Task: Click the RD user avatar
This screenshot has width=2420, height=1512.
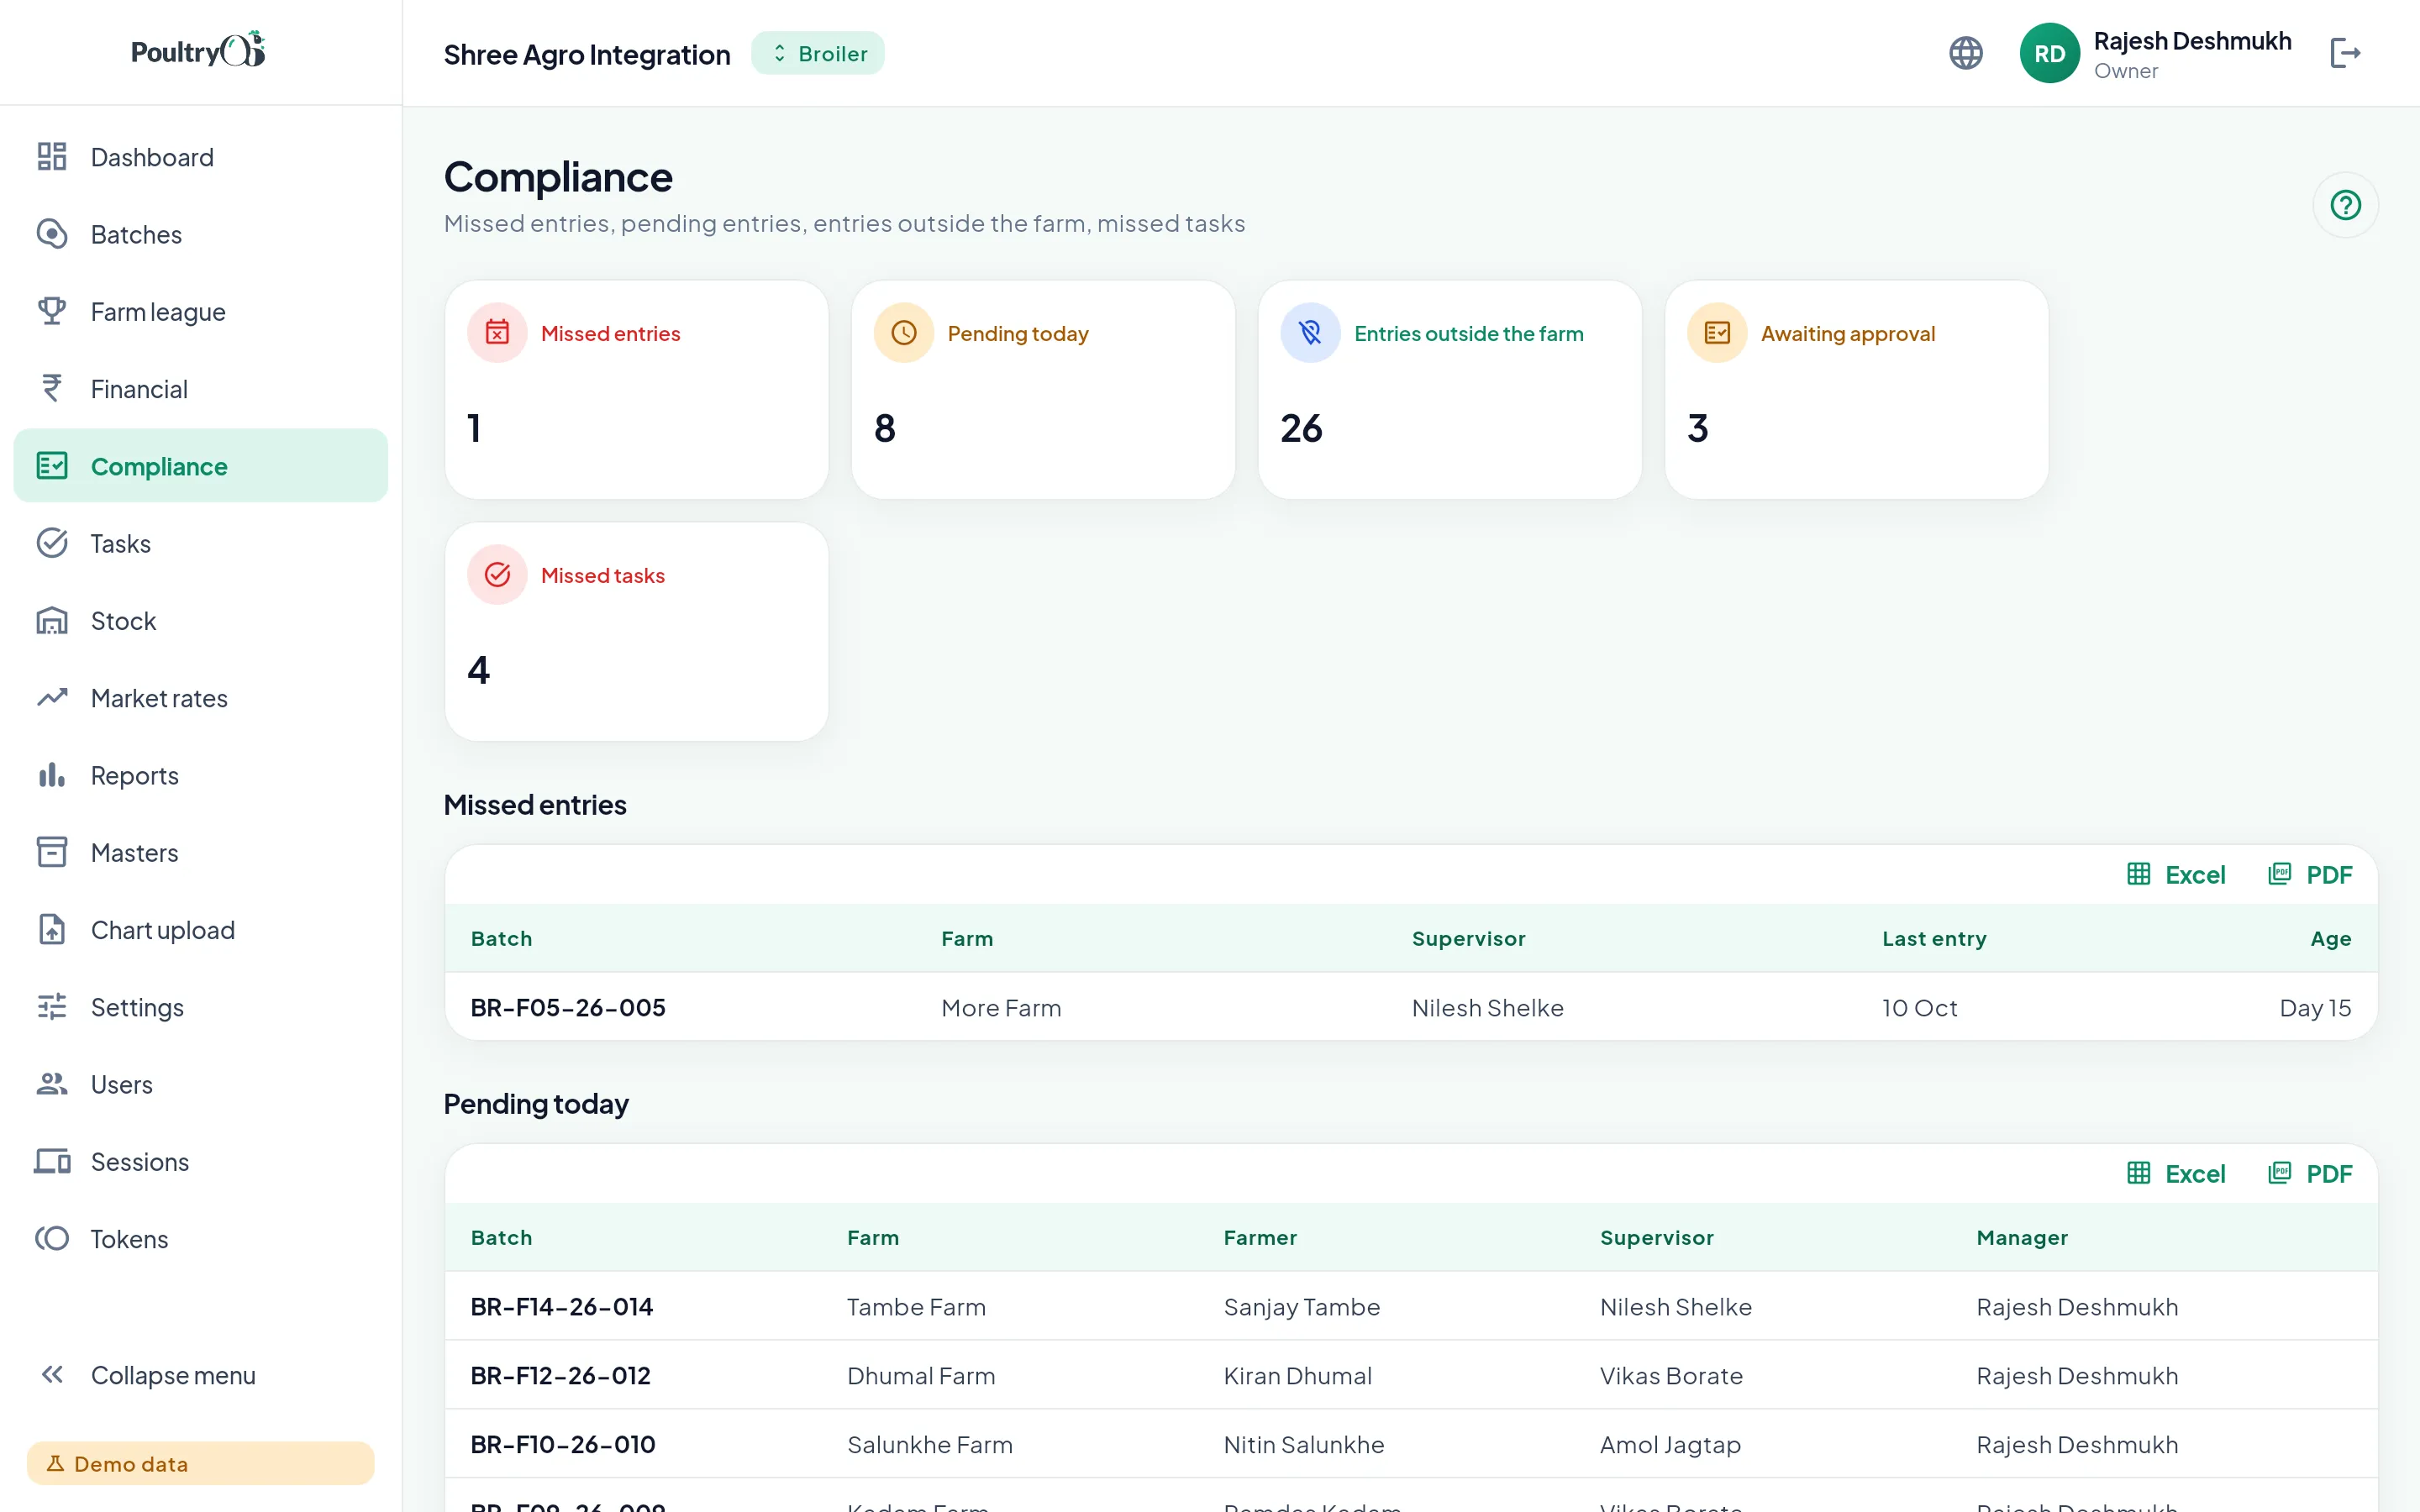Action: tap(2049, 53)
